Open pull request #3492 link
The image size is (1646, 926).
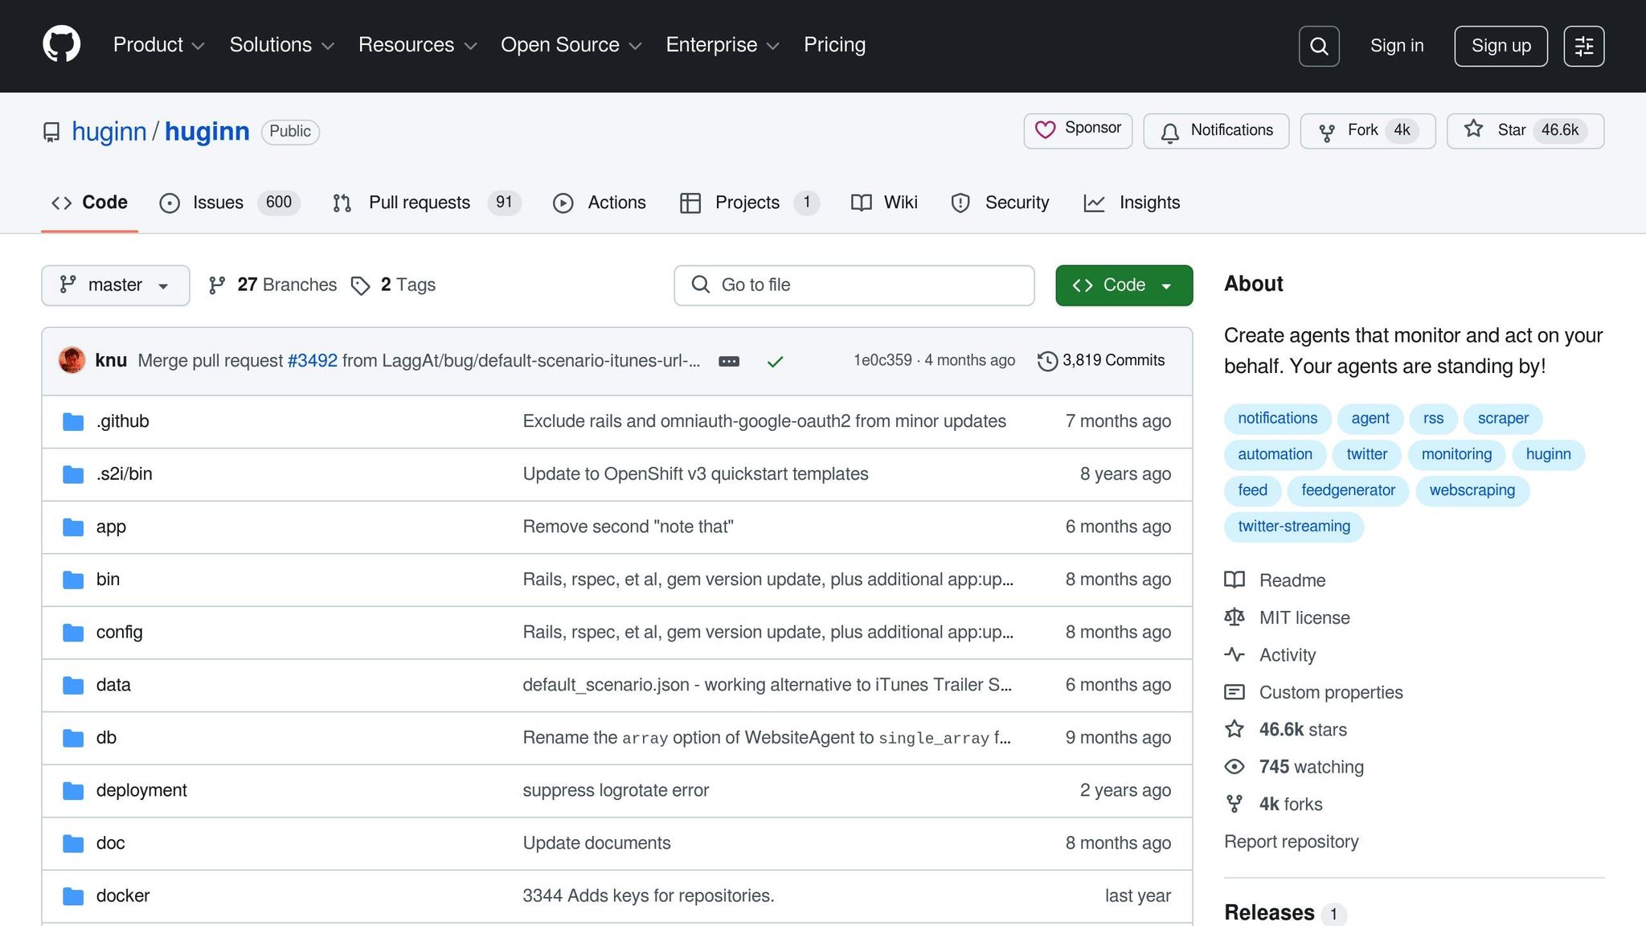(x=312, y=361)
